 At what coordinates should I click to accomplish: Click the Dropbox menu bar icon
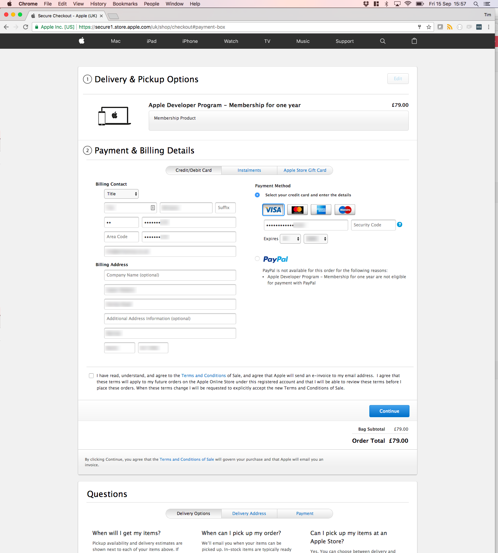[x=366, y=4]
